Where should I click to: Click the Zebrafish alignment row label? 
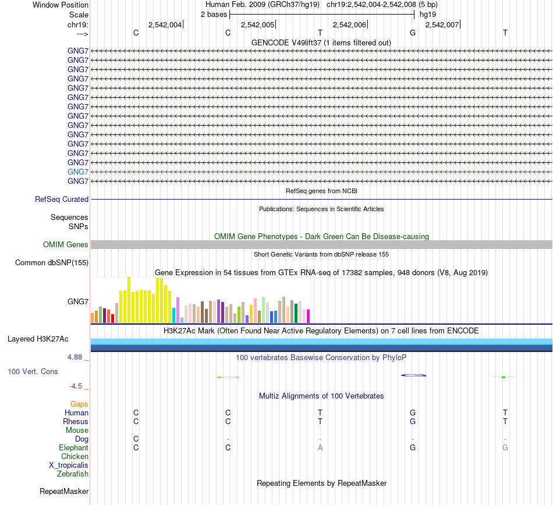point(73,474)
